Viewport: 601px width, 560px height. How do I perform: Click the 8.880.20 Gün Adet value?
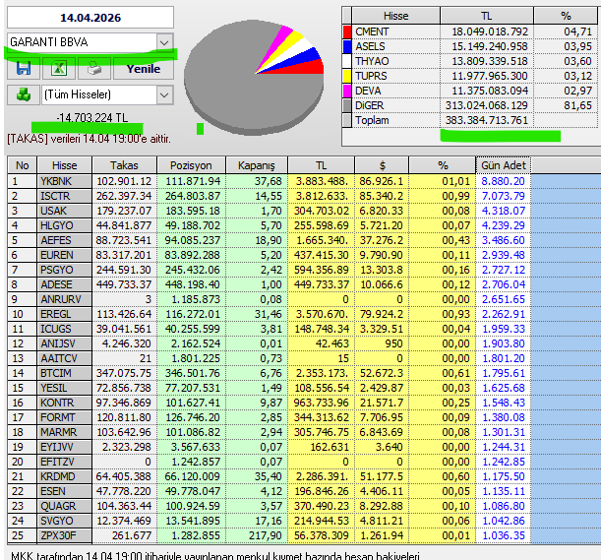pyautogui.click(x=503, y=181)
